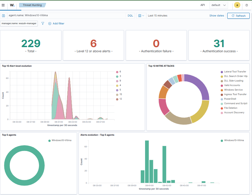
Task: Click the funnel filter options icon
Action: [43, 23]
